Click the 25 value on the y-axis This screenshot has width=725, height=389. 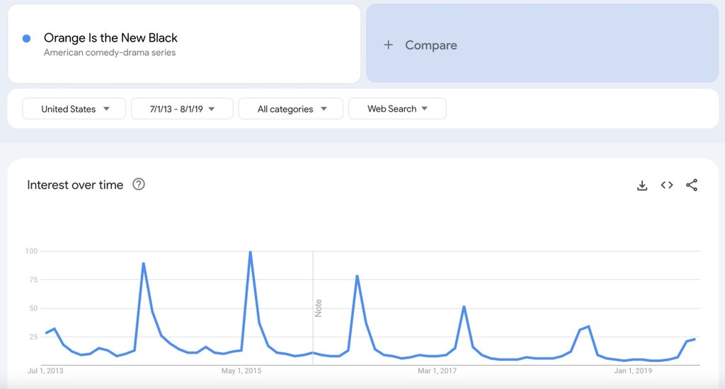(x=33, y=337)
